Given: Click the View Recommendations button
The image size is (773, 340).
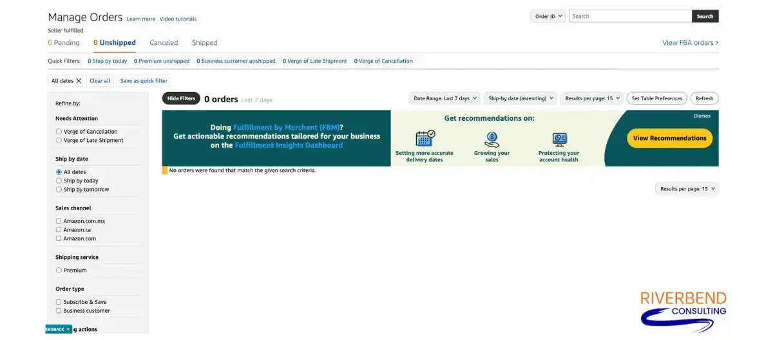Looking at the screenshot, I should coord(669,138).
